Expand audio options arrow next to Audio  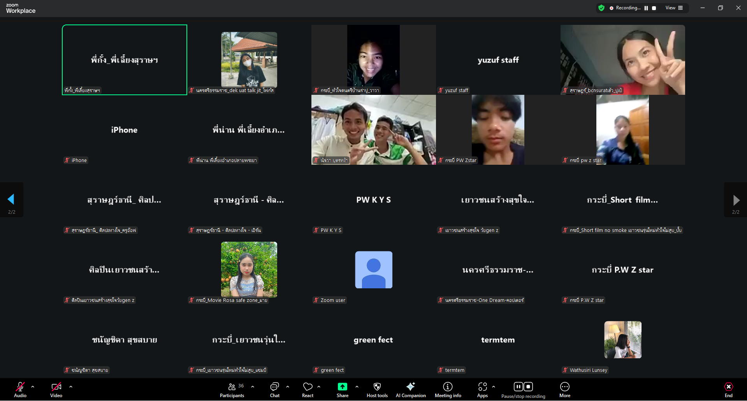click(33, 387)
